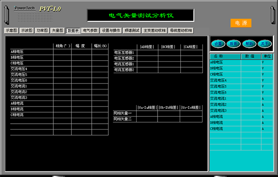The width and height of the screenshot is (278, 177).
Task: Click the oval 帮助 help button
Action: click(249, 44)
